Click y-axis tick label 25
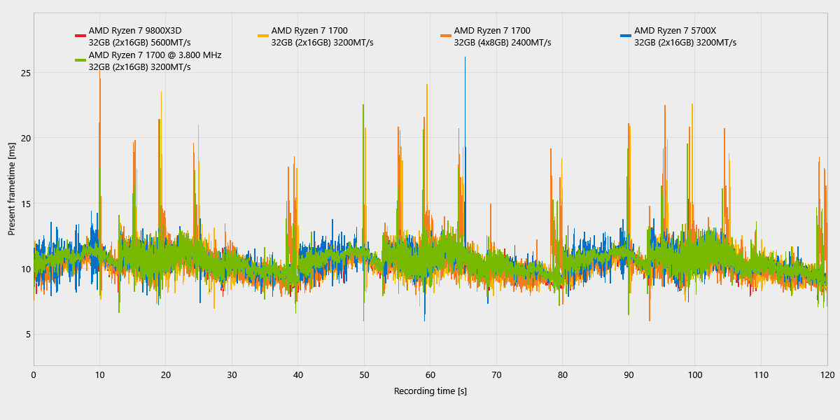The image size is (840, 420). [25, 73]
